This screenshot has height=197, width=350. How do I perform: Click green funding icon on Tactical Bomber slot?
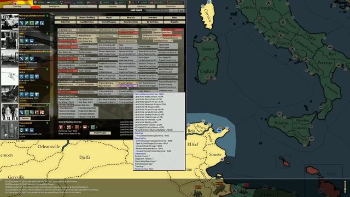(x=47, y=88)
